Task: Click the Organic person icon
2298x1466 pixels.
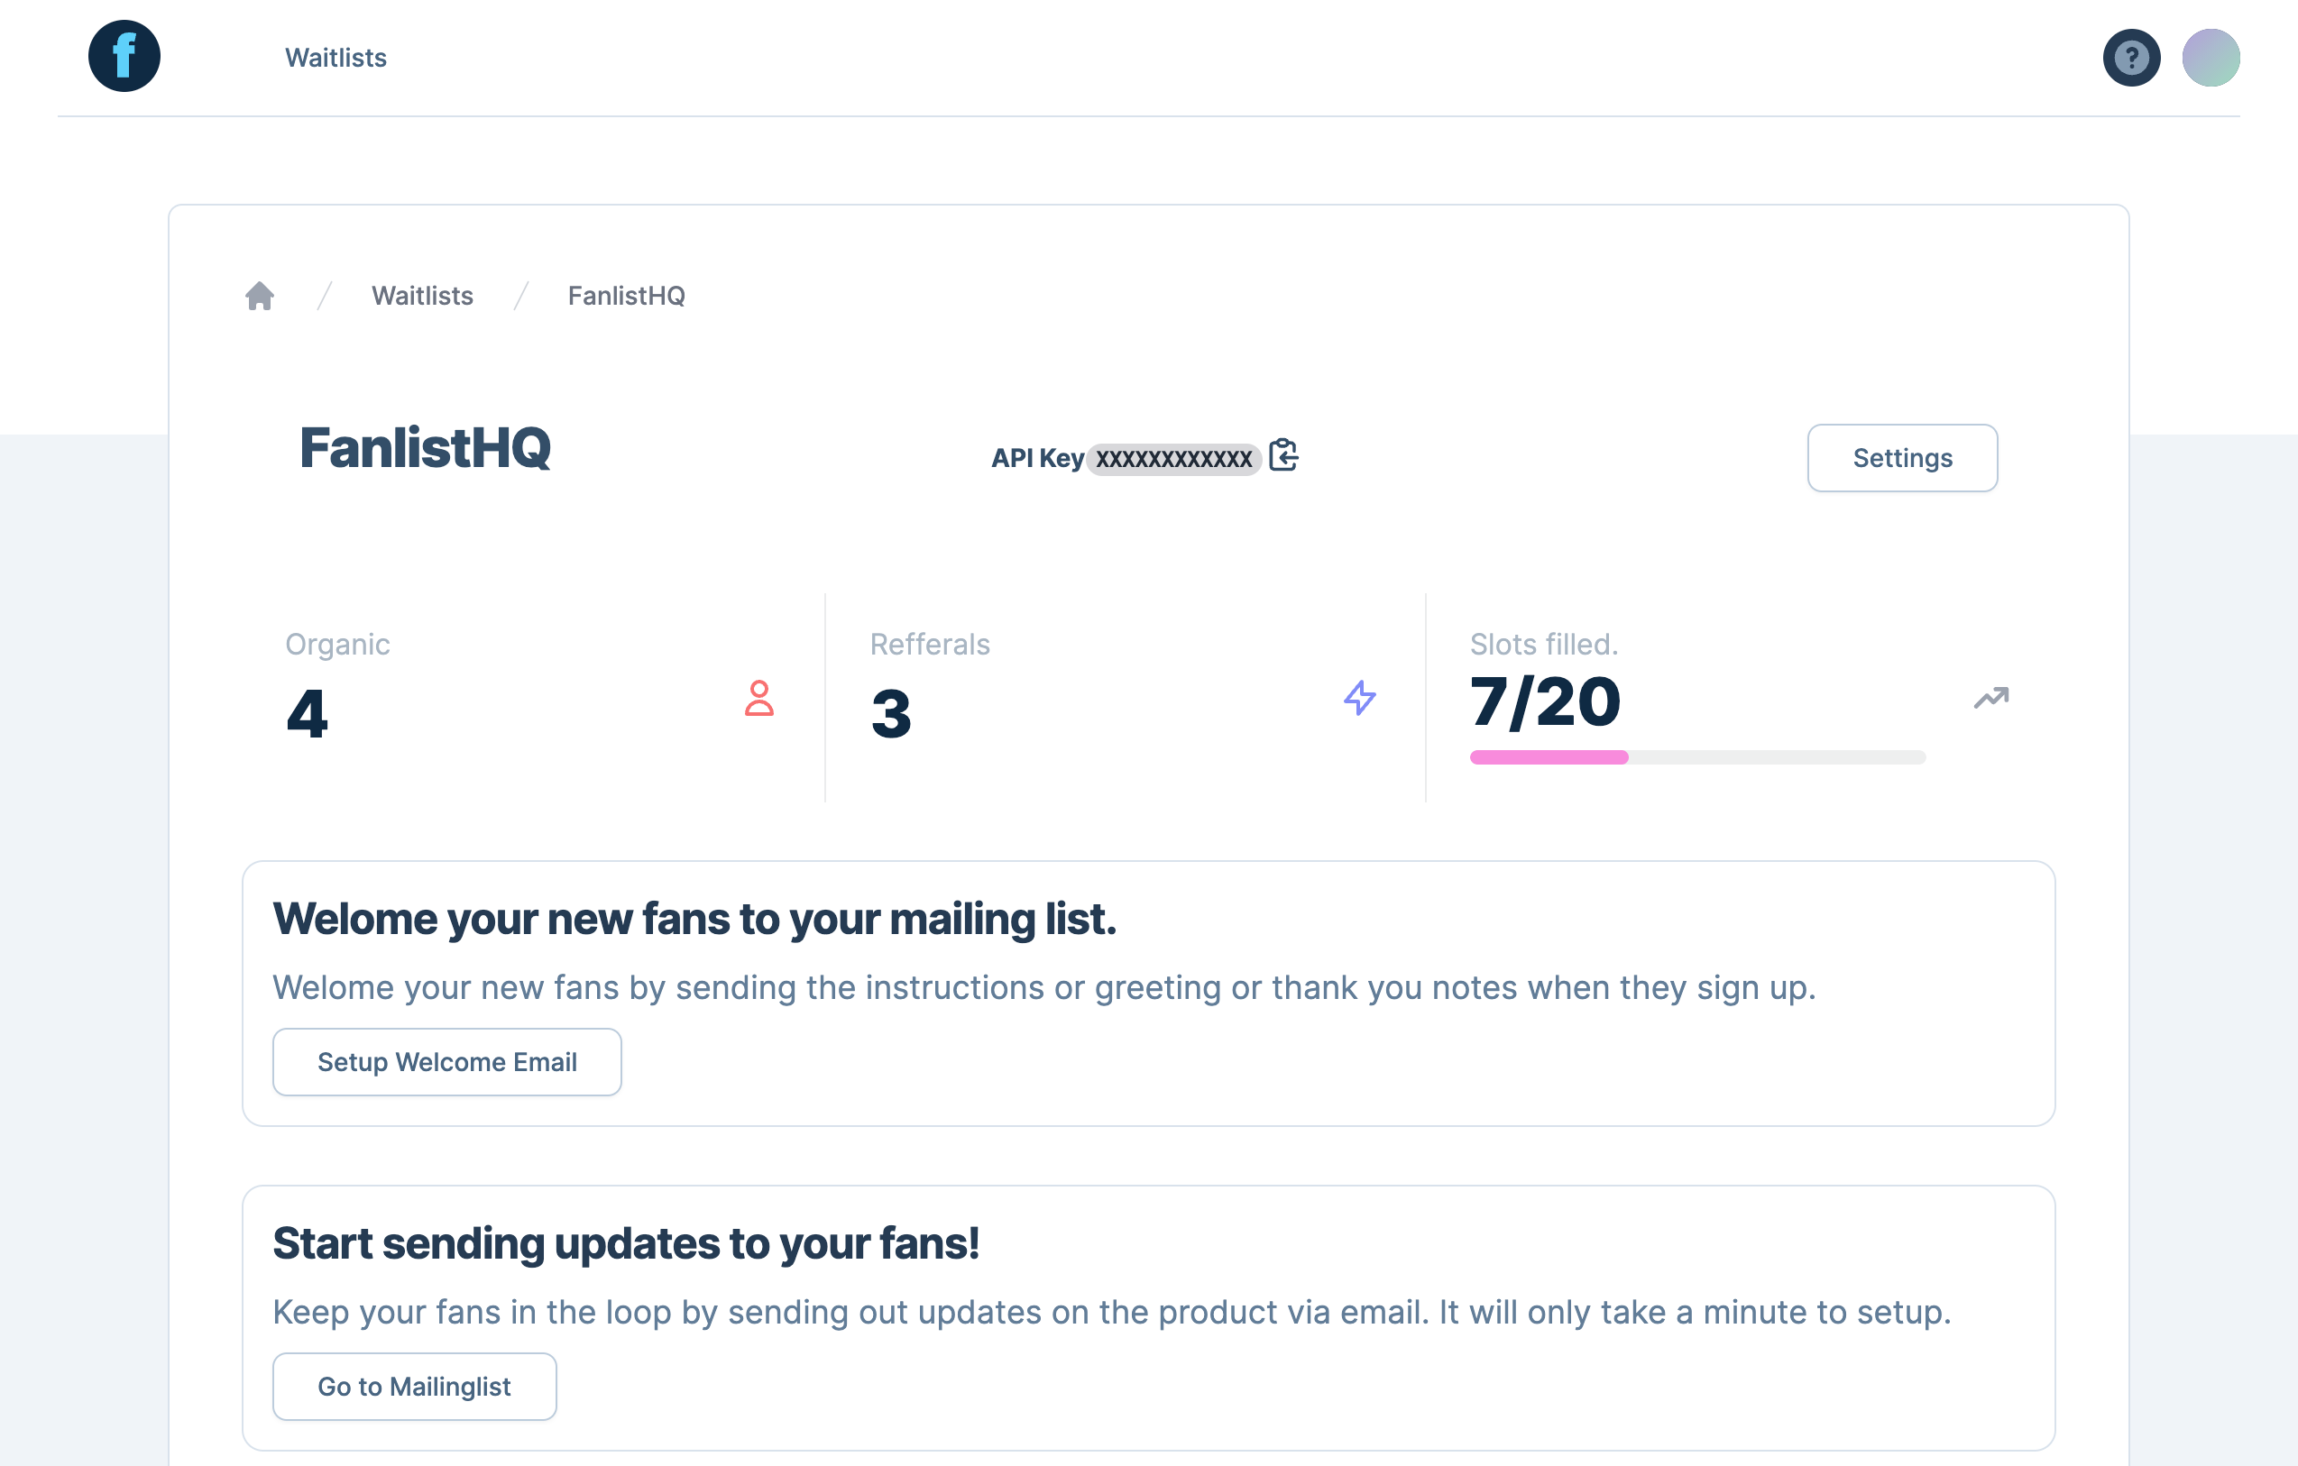Action: click(x=758, y=698)
